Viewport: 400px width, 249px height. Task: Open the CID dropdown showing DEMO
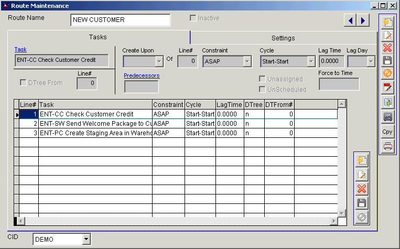pyautogui.click(x=86, y=240)
